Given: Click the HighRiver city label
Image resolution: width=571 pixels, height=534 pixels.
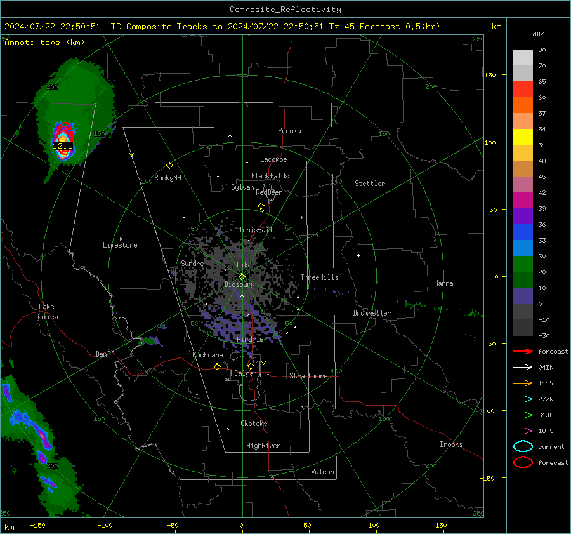Looking at the screenshot, I should tap(263, 446).
